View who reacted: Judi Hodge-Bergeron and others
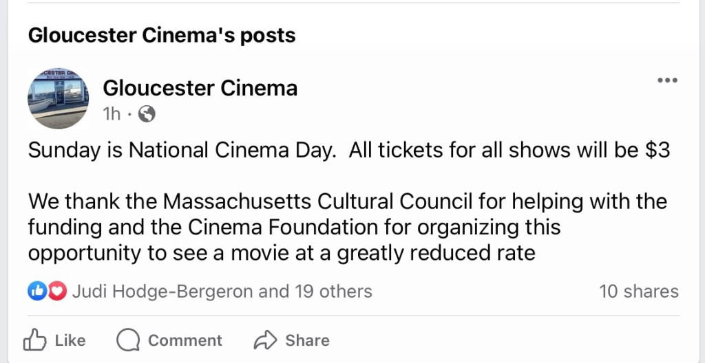Screen dimensions: 705x363 222,291
